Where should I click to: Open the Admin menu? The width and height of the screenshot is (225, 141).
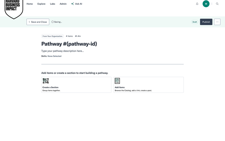pyautogui.click(x=63, y=4)
